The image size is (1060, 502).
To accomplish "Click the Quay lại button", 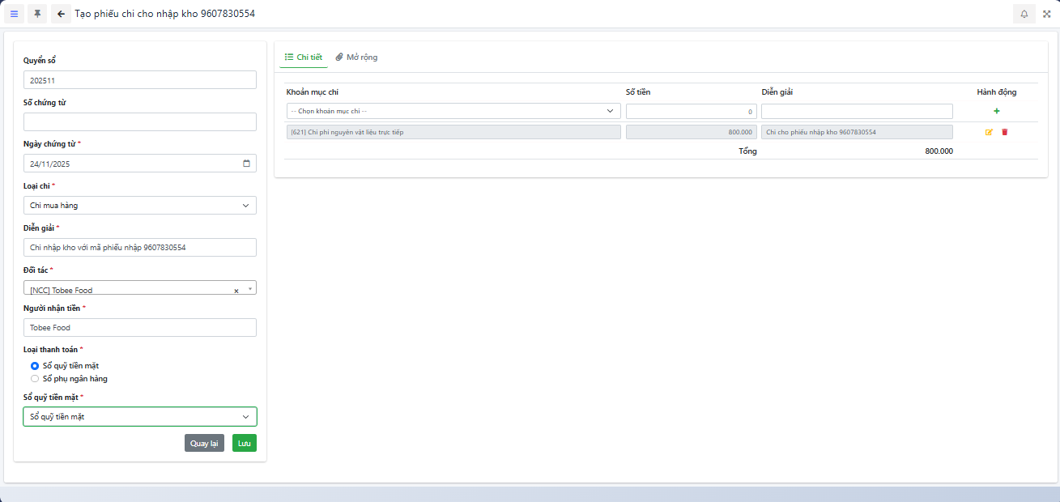I will pyautogui.click(x=204, y=443).
